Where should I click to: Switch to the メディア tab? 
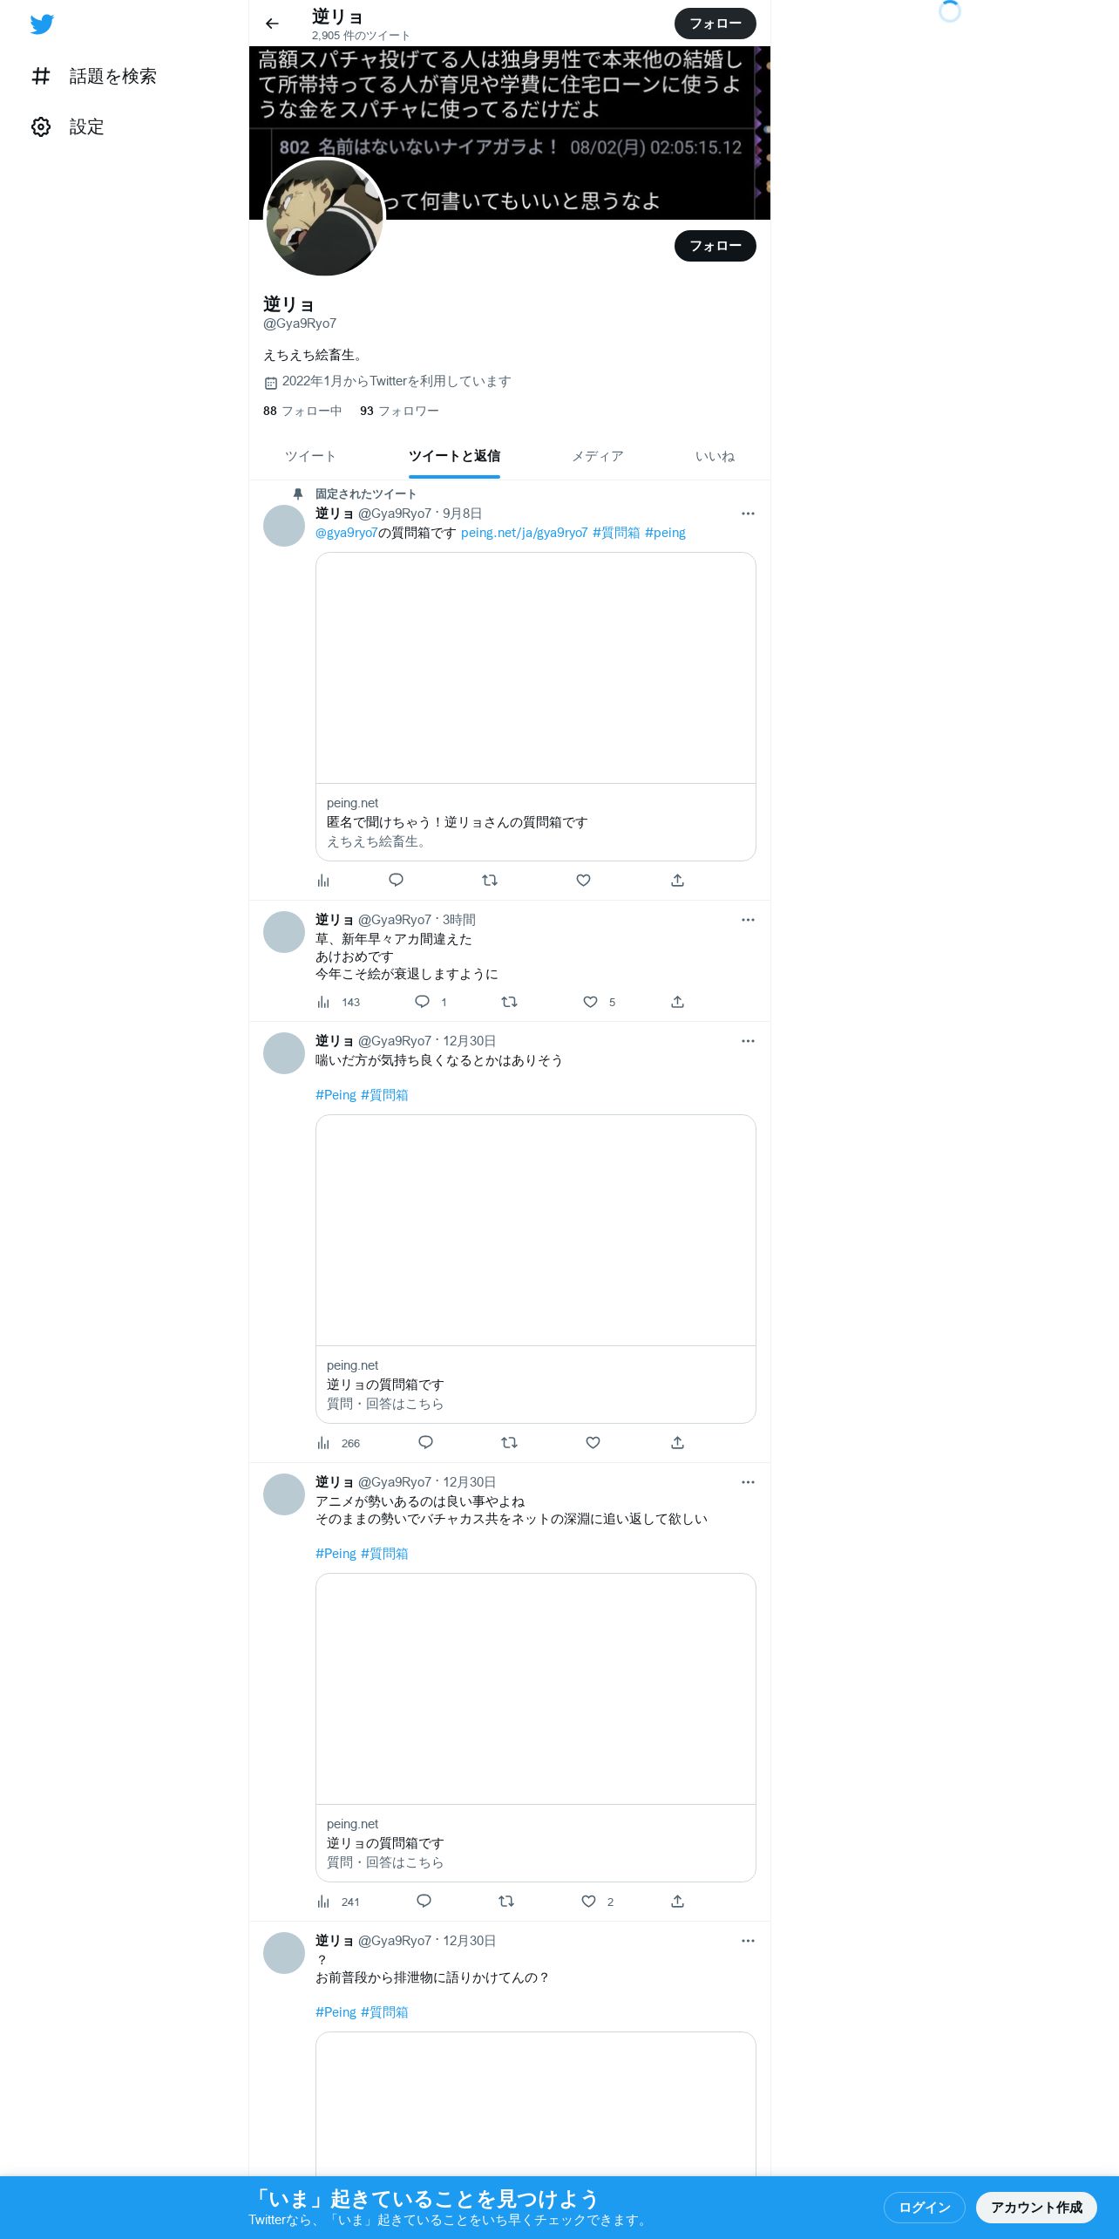tap(598, 456)
